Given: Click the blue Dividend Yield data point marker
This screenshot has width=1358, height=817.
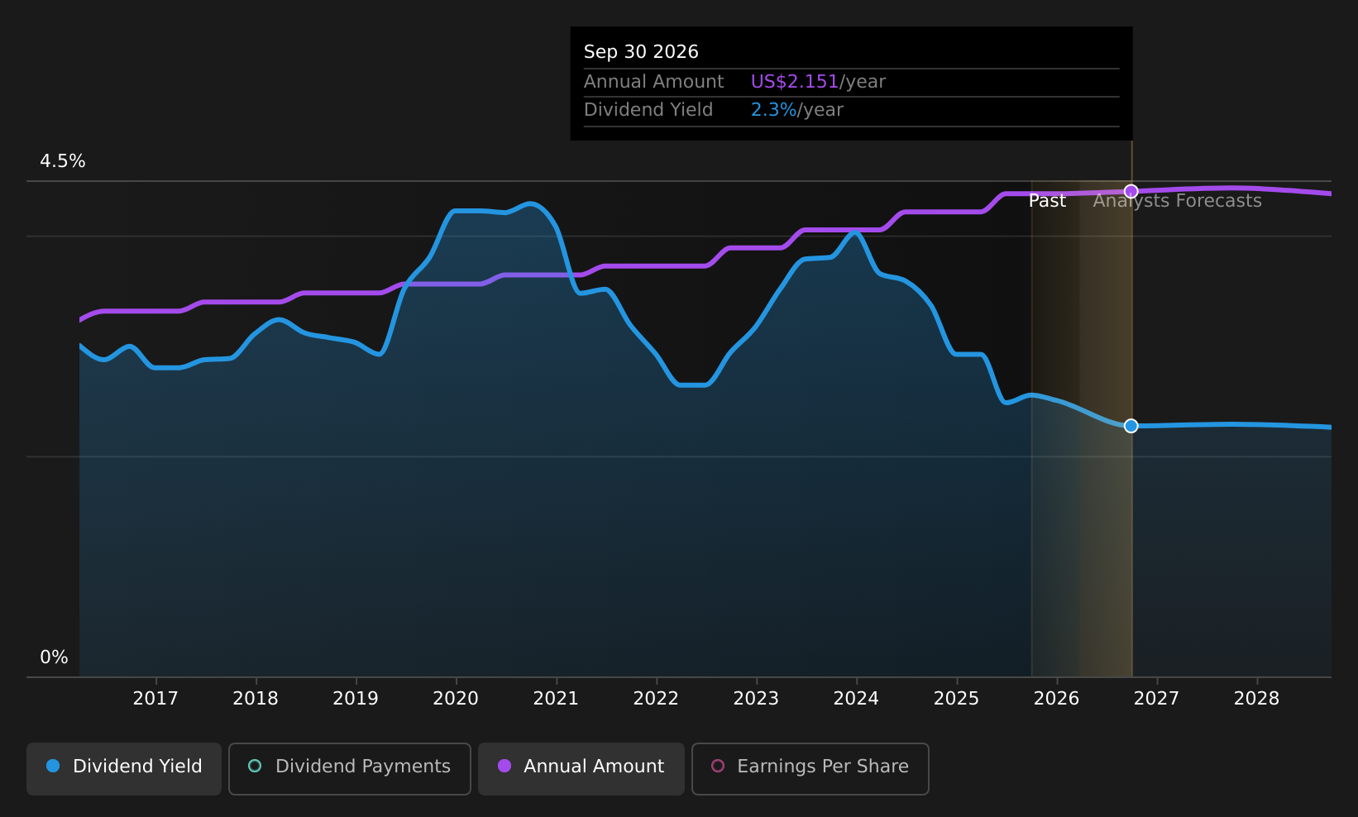Looking at the screenshot, I should (x=1131, y=426).
